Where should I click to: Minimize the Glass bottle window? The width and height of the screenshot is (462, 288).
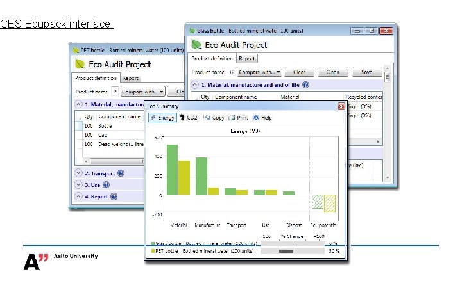(357, 31)
